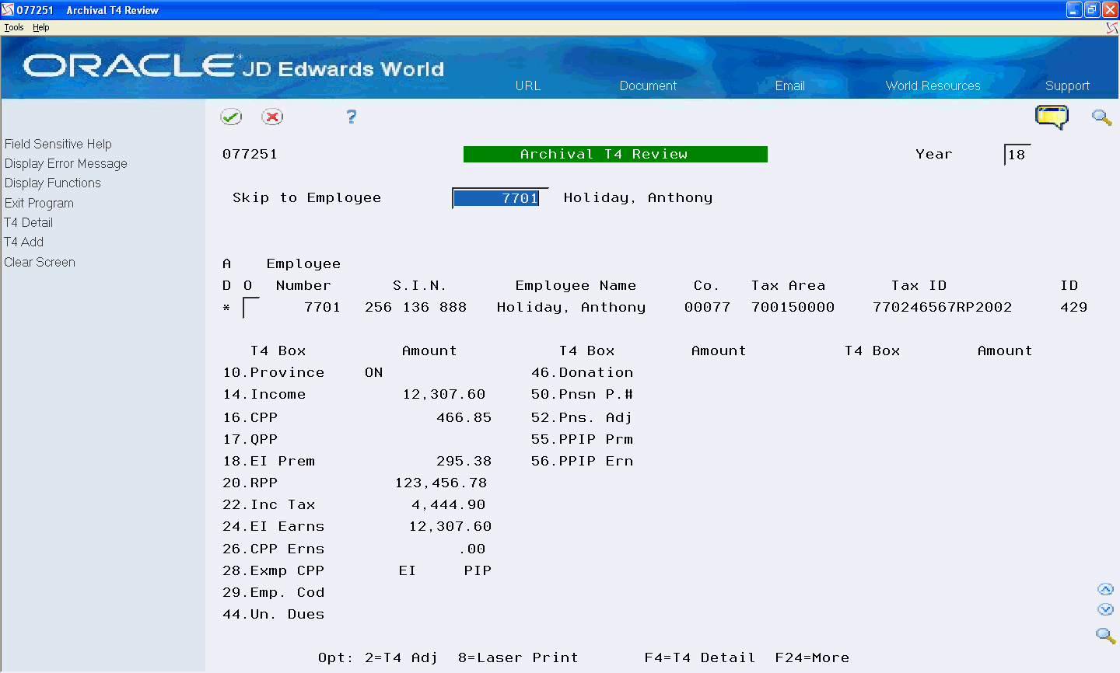The width and height of the screenshot is (1120, 673).
Task: Open World Resources from the banner
Action: point(933,86)
